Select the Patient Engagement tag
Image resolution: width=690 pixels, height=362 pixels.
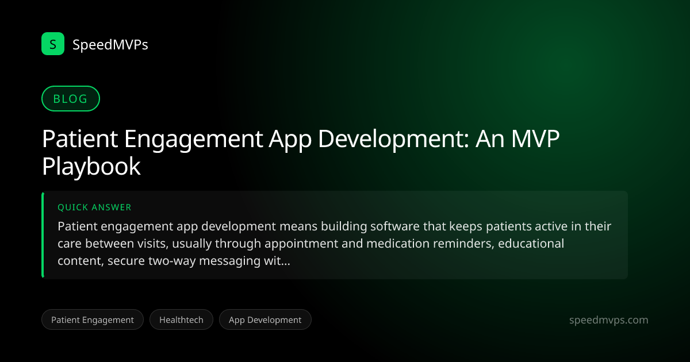pyautogui.click(x=93, y=319)
